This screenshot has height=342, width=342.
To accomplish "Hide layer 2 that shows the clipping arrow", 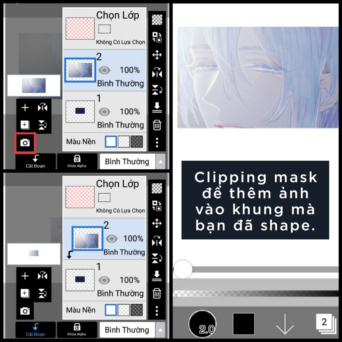I will [x=111, y=239].
